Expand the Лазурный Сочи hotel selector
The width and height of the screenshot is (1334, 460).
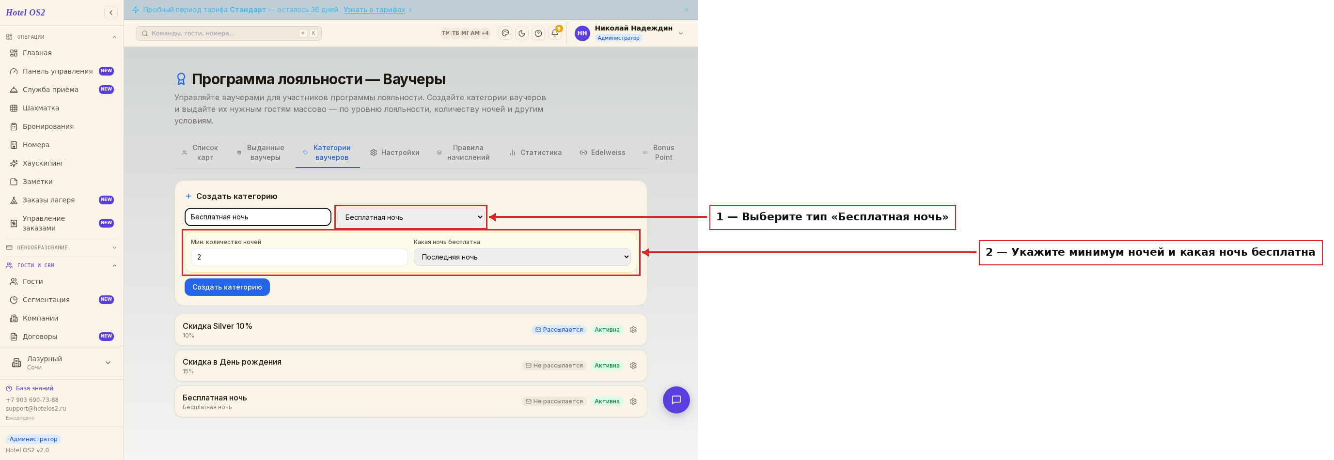pyautogui.click(x=62, y=363)
